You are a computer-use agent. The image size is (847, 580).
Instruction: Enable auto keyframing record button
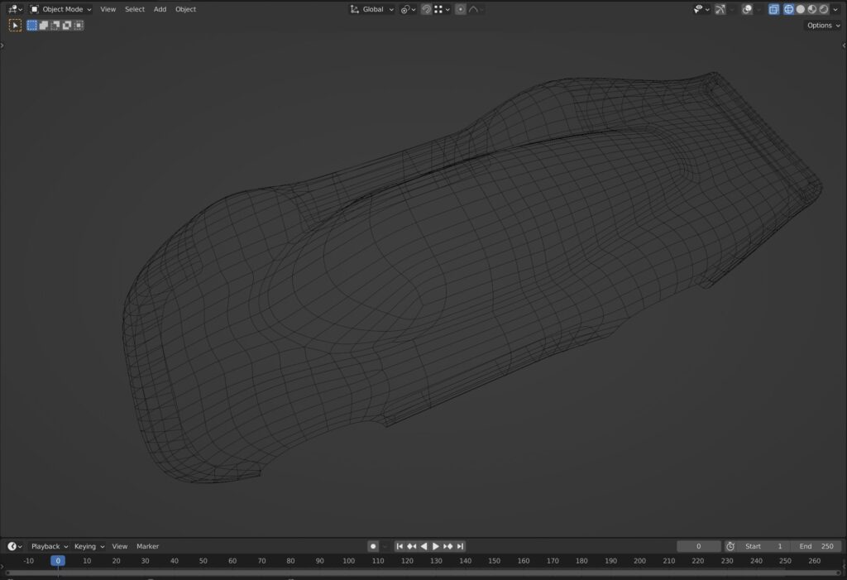pyautogui.click(x=373, y=546)
